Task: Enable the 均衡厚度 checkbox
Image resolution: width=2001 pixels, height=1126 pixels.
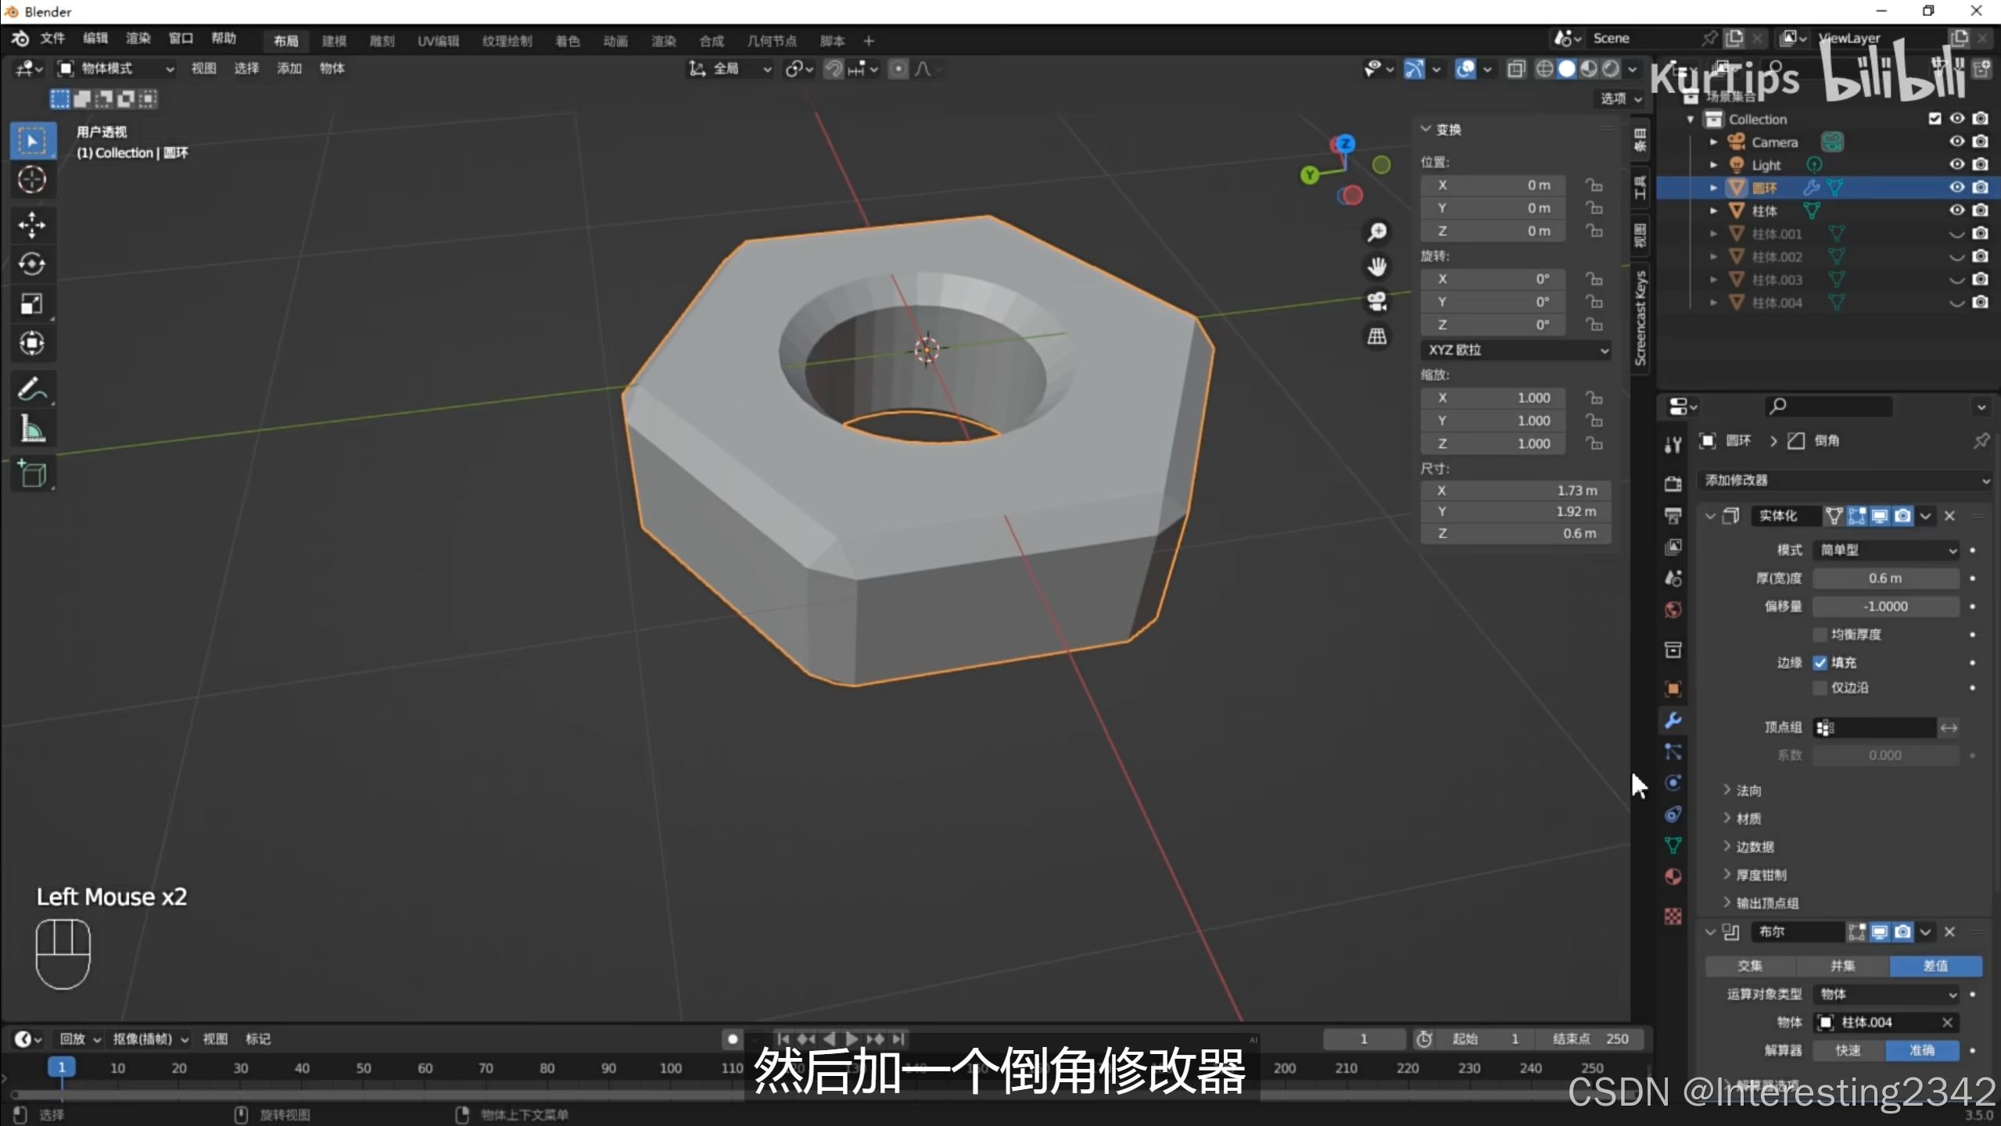Action: 1820,634
